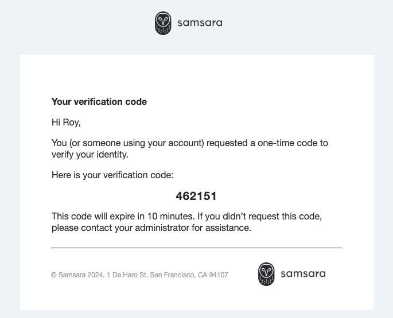The width and height of the screenshot is (393, 318).
Task: Click the word "administrator"
Action: tap(159, 227)
